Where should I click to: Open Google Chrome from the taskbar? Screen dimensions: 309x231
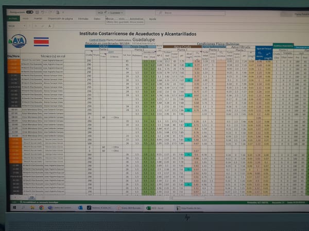click(x=41, y=207)
